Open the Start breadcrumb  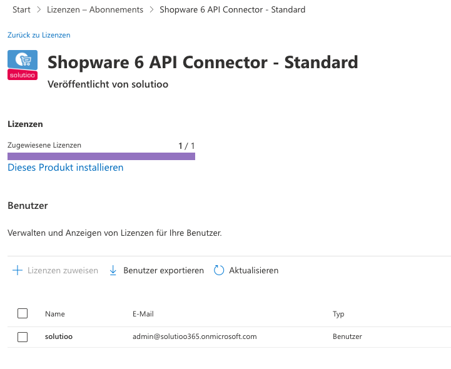coord(21,9)
